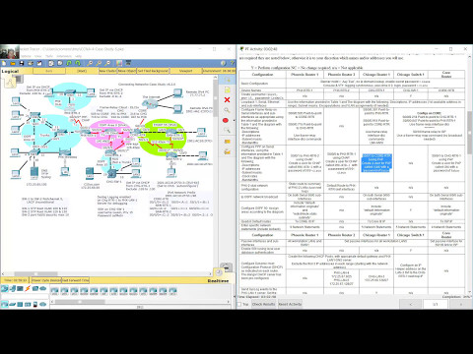473x354 pixels.
Task: Choose the red circle drawing shape tool
Action: pos(226,121)
